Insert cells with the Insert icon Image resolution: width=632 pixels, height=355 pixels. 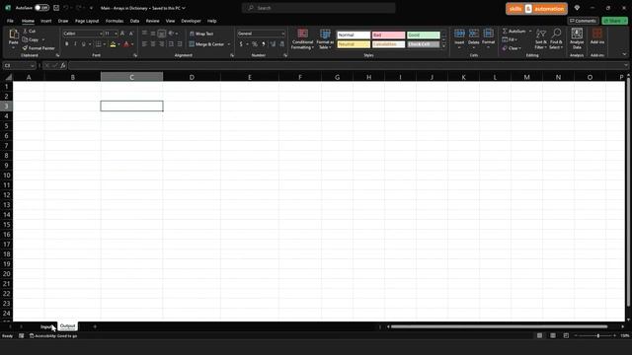coord(459,38)
